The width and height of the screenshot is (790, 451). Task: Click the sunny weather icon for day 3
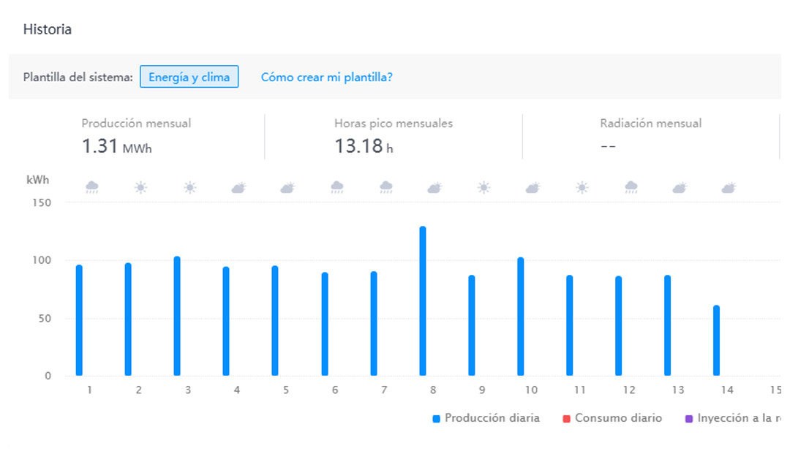point(190,188)
